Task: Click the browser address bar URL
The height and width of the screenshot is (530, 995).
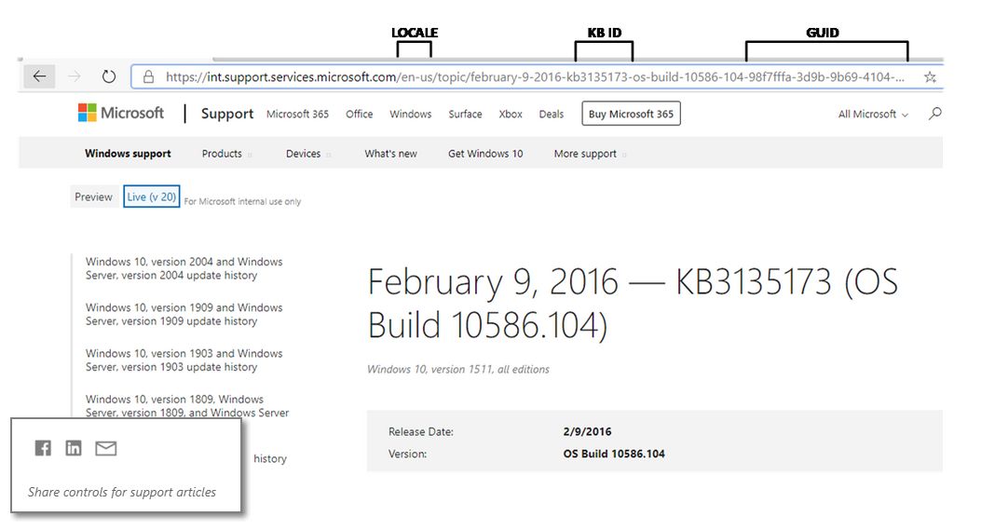Action: click(x=535, y=76)
